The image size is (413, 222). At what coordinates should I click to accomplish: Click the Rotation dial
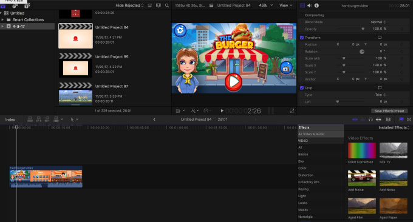[362, 52]
